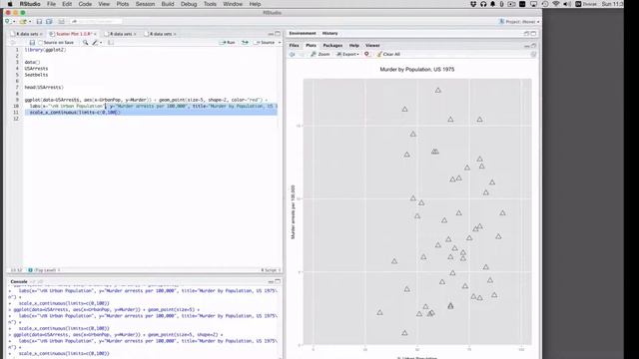
Task: Click the code tools wand icon
Action: pyautogui.click(x=95, y=42)
